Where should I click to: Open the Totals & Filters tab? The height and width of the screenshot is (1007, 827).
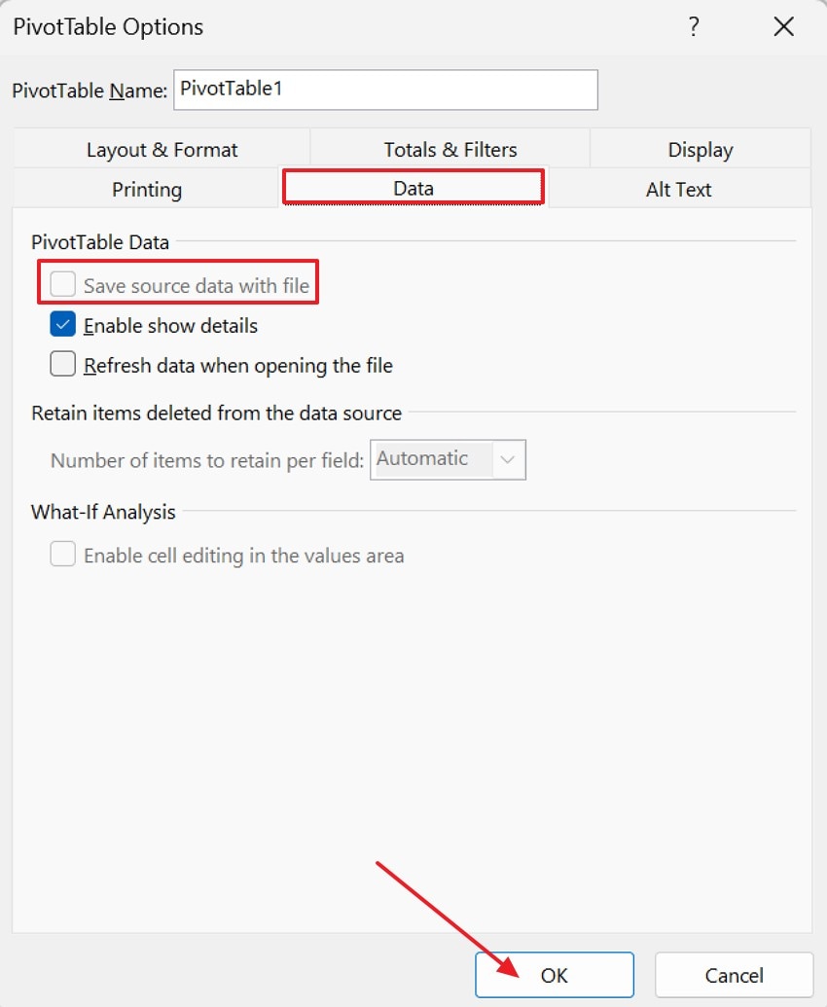coord(449,149)
